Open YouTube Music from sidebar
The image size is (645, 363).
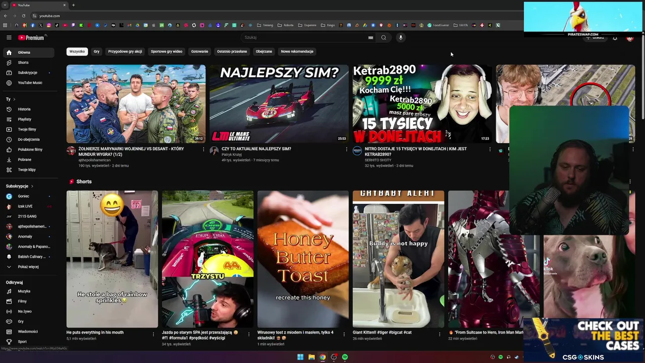pyautogui.click(x=29, y=83)
